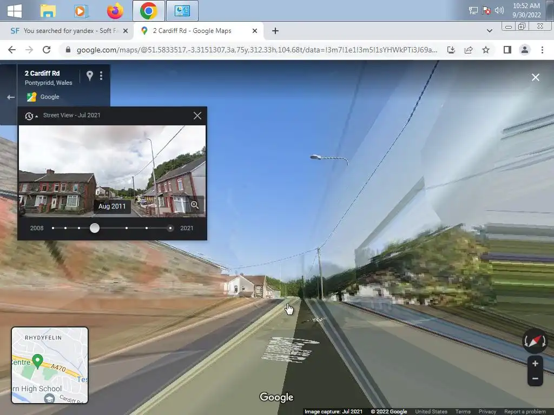Click the © 2022 Google copyright text

[388, 411]
